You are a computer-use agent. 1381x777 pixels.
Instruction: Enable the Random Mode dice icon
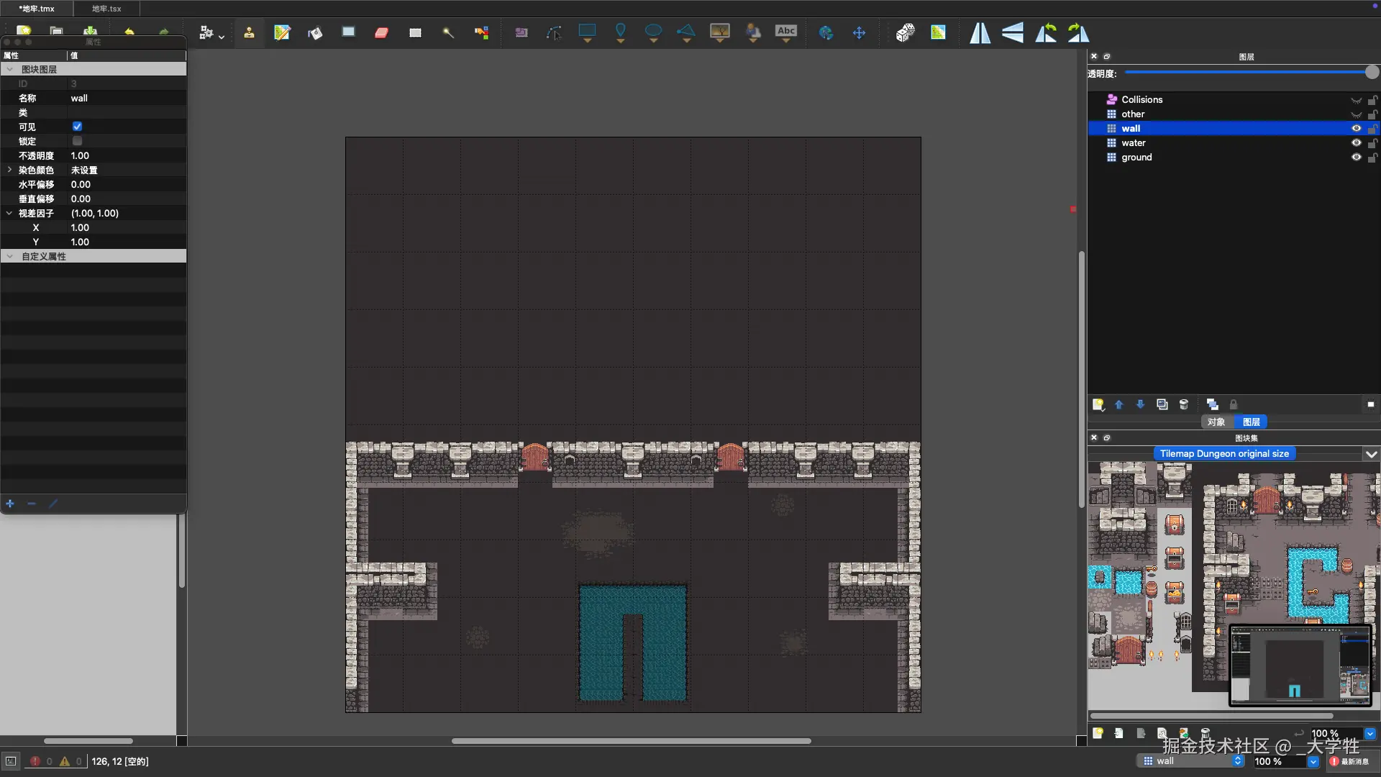905,32
